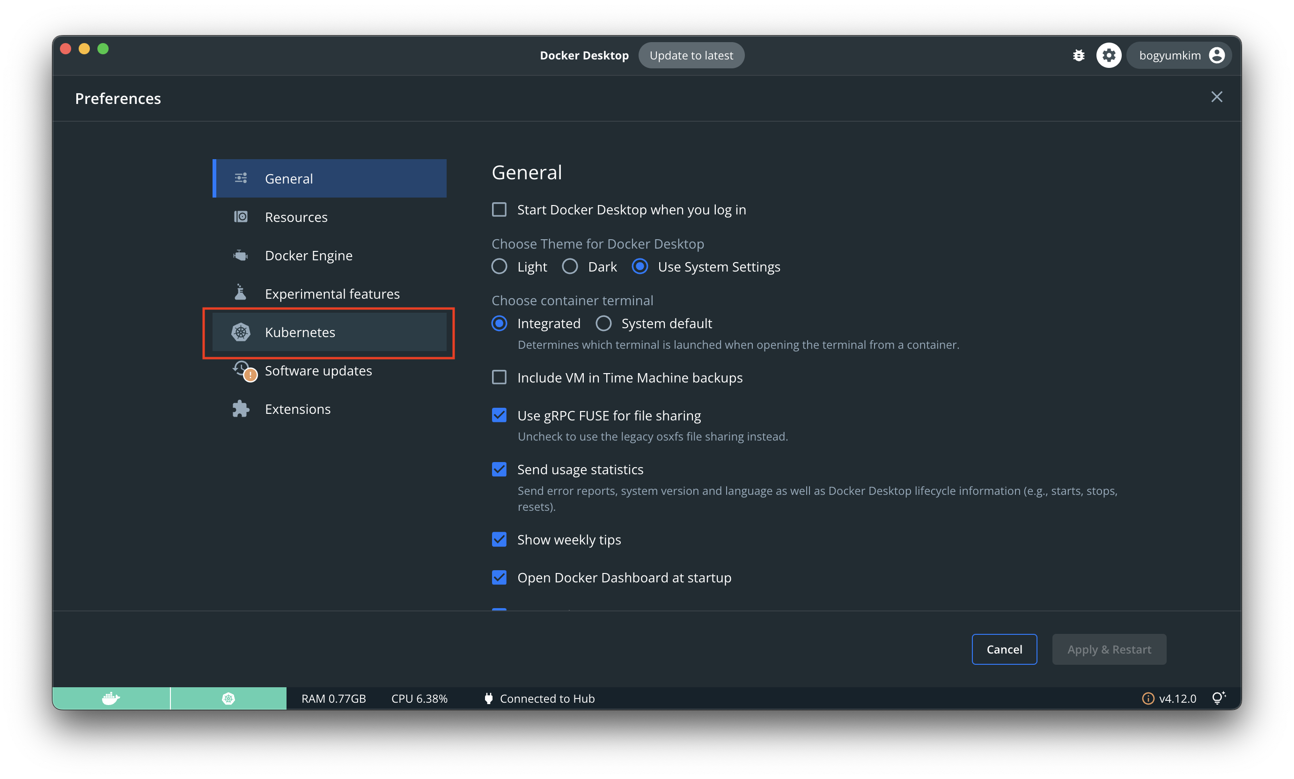1294x779 pixels.
Task: Click the user account avatar icon
Action: [1216, 55]
